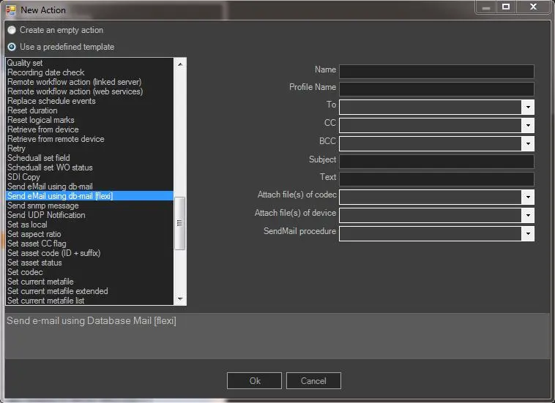
Task: Click the New Action window icon
Action: (11, 10)
